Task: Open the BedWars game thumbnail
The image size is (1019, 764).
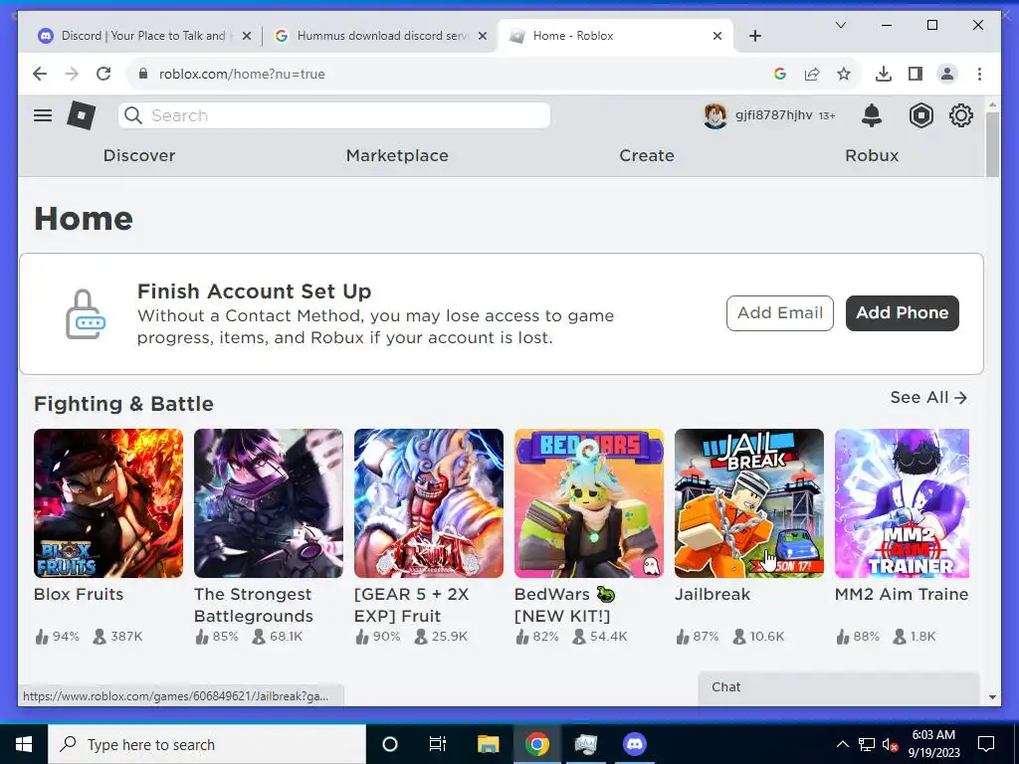Action: [x=589, y=502]
